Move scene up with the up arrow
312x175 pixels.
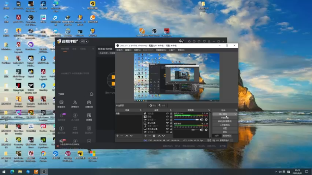coord(127,136)
